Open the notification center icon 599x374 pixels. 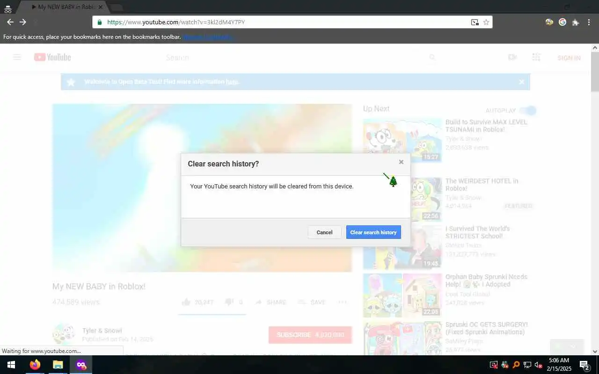tap(584, 365)
